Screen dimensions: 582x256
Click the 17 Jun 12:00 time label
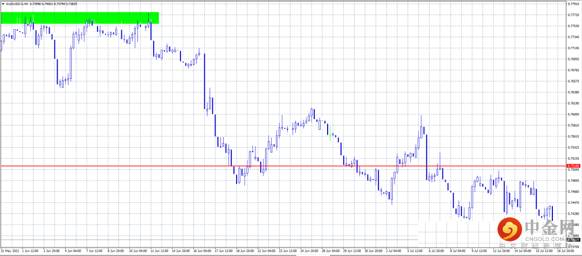point(224,251)
